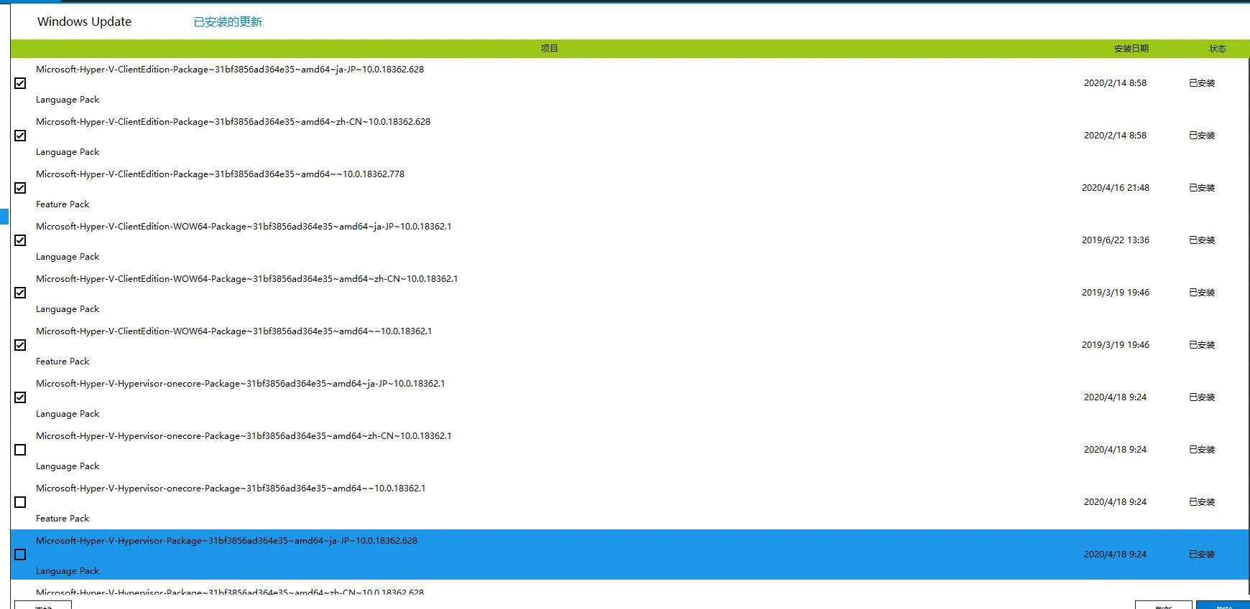Click the 2019/3/19 19:46 date of WOW64 Feature Pack
Screen dimensions: 1250x609
point(1116,345)
